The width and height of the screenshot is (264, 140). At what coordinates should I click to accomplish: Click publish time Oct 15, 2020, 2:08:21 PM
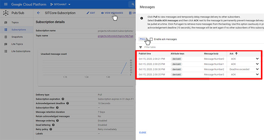pos(152,59)
